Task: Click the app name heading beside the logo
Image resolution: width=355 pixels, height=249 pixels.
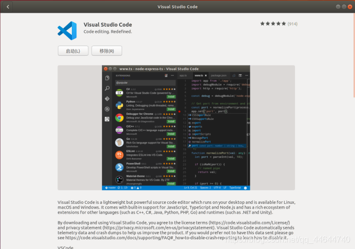Action: 108,25
